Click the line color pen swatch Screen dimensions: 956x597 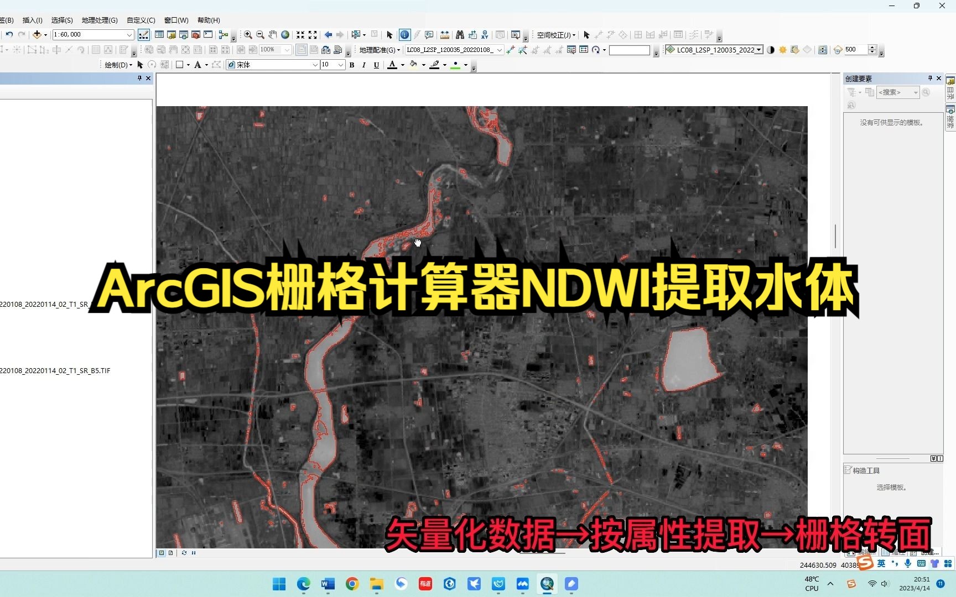pos(435,65)
